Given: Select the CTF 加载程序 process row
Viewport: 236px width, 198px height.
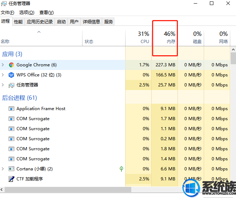Looking at the screenshot, I should [x=115, y=179].
